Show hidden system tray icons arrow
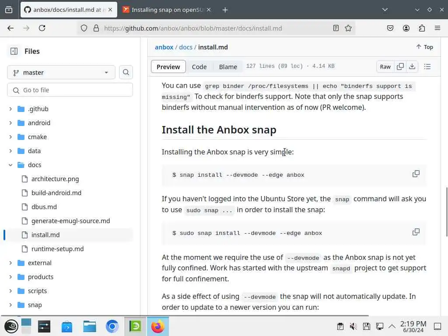This screenshot has height=336, width=448. (392, 326)
